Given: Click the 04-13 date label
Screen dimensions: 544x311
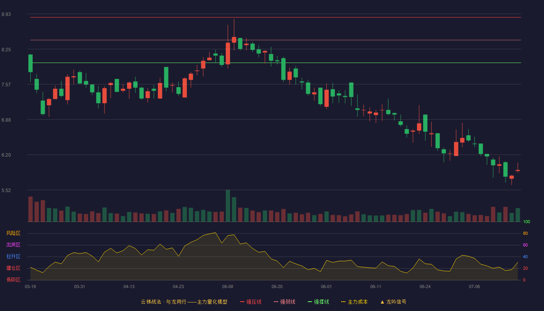Looking at the screenshot, I should pyautogui.click(x=129, y=287).
